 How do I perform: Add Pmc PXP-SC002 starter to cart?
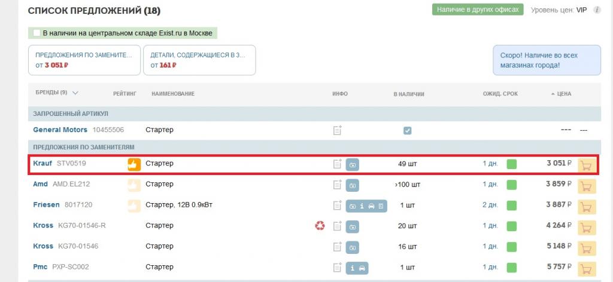tap(587, 269)
